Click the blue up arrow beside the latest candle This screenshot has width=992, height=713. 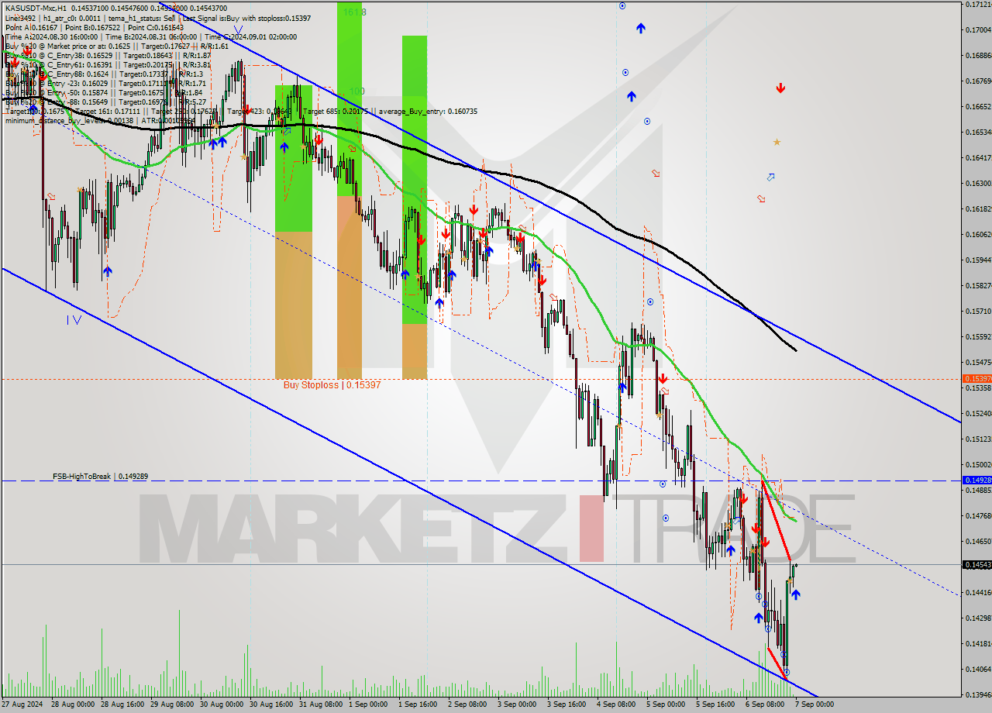[796, 595]
